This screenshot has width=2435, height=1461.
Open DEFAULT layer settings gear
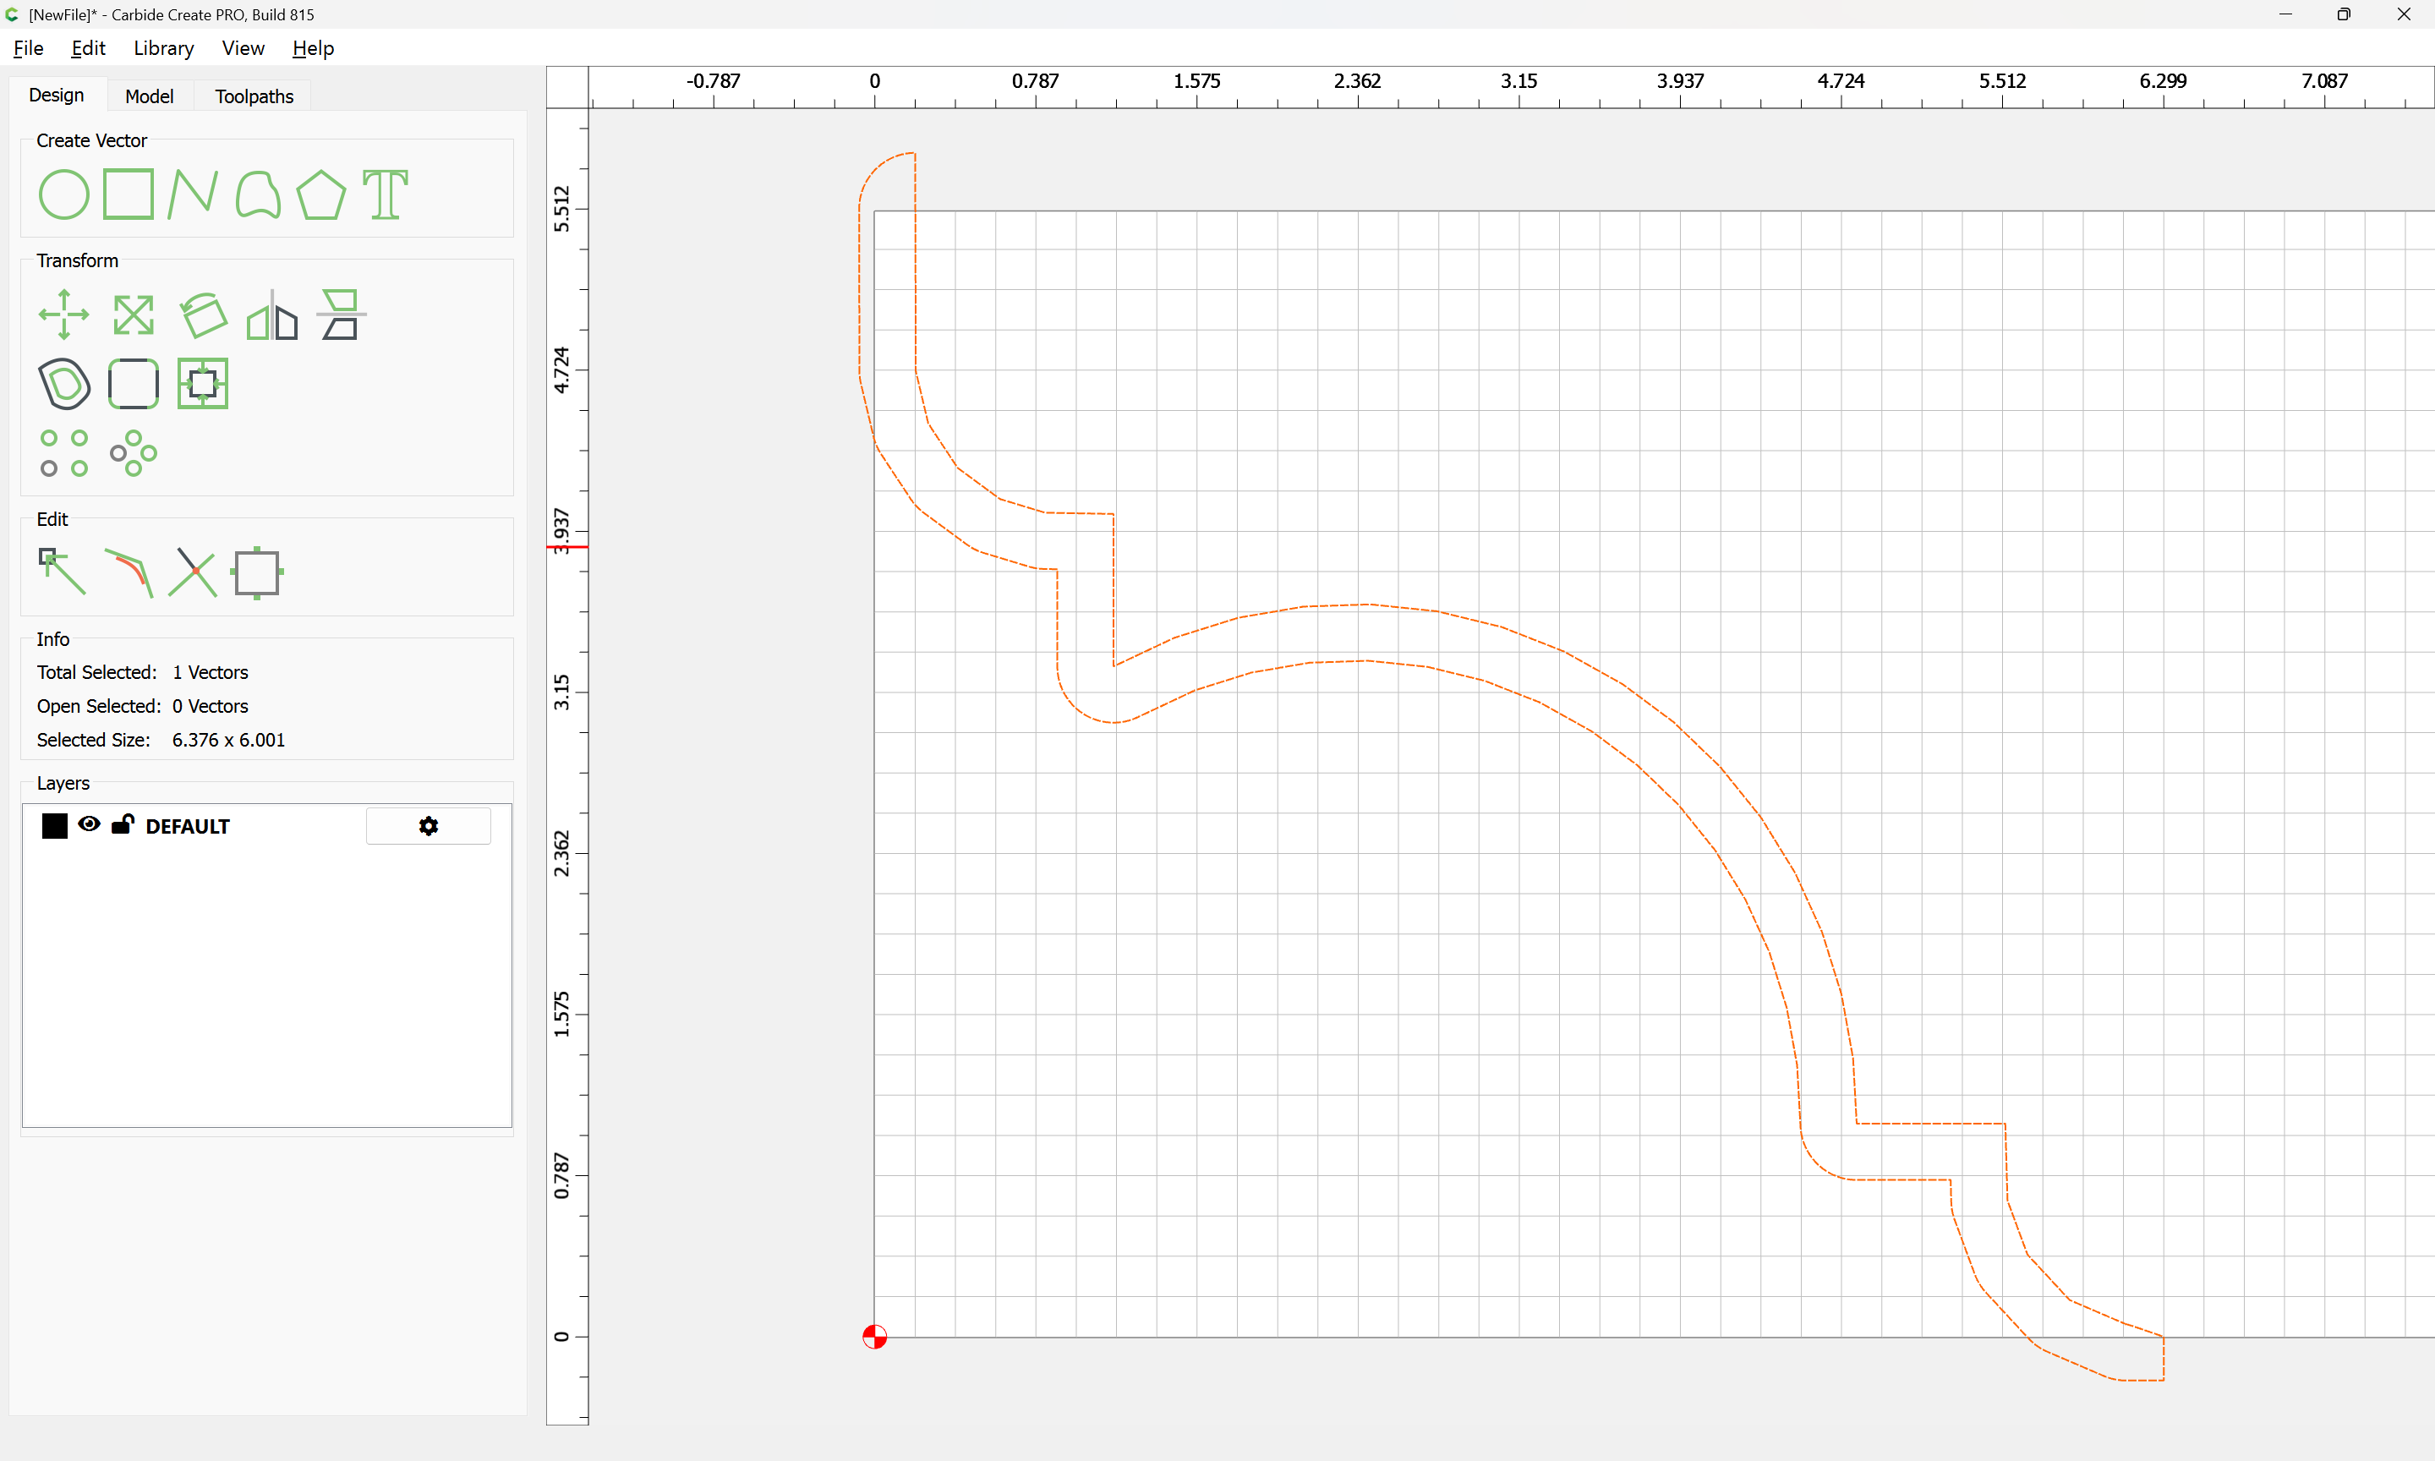click(428, 826)
